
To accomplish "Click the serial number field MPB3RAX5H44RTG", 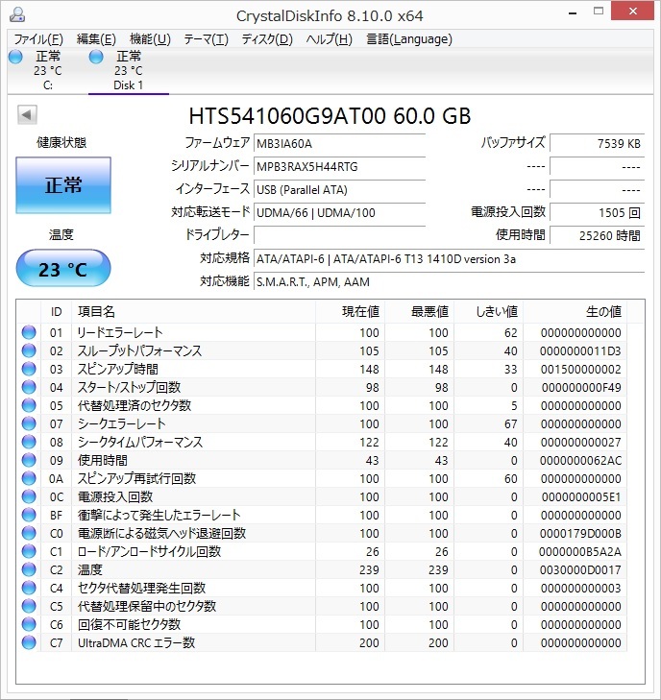I will [x=339, y=167].
